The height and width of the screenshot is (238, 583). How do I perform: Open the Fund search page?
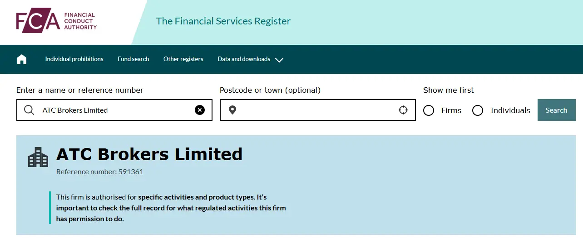pyautogui.click(x=133, y=59)
